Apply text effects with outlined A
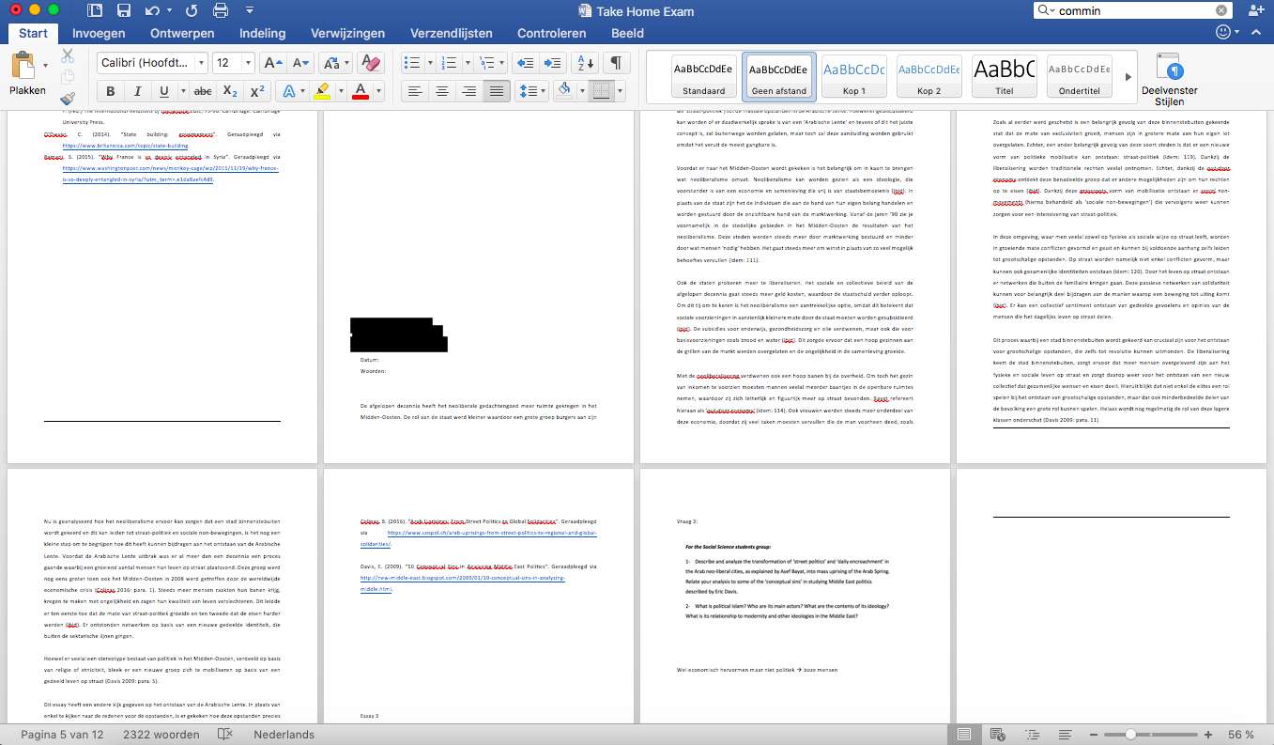 pos(289,91)
